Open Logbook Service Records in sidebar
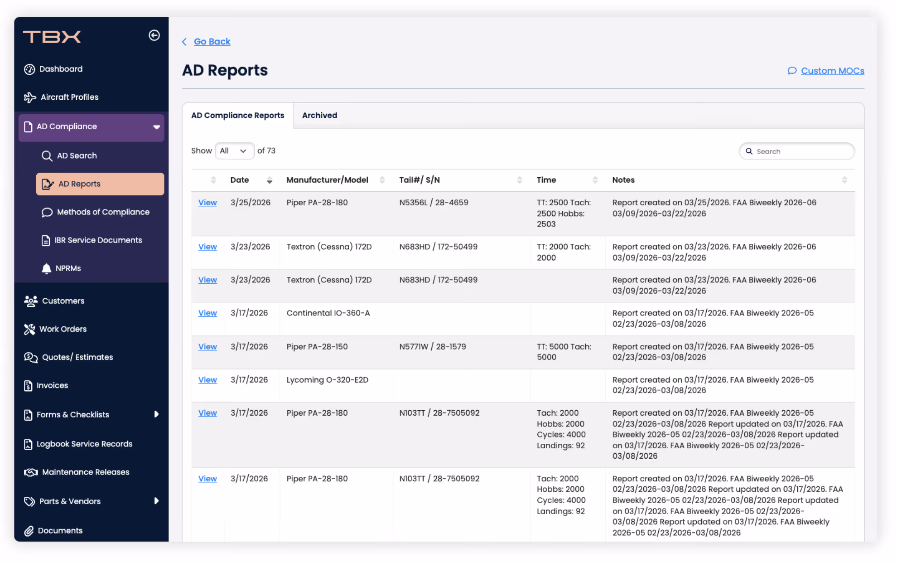897x563 pixels. 84,445
